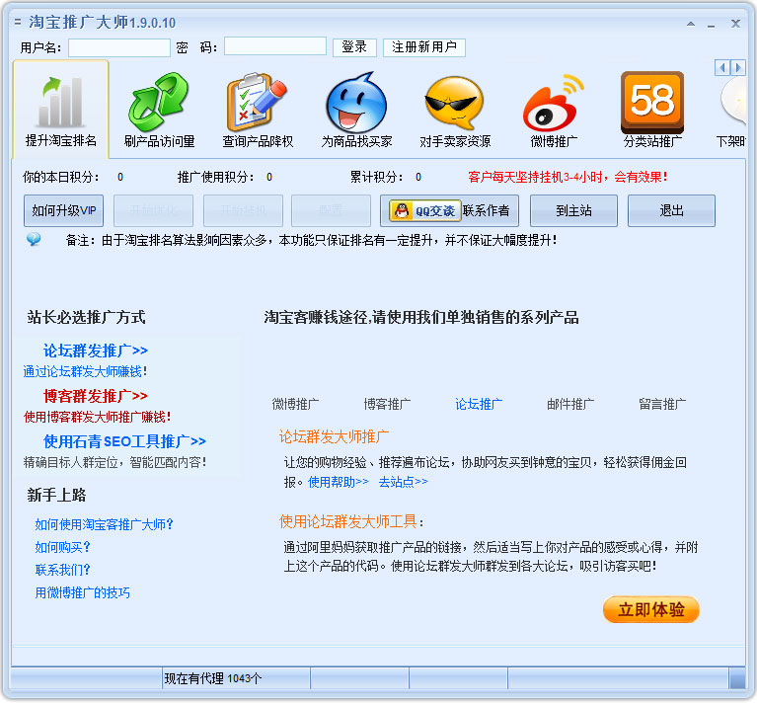Open the 使用帮助>> link
The width and height of the screenshot is (757, 703).
pos(338,482)
